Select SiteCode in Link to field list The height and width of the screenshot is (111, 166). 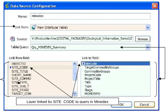116,63
